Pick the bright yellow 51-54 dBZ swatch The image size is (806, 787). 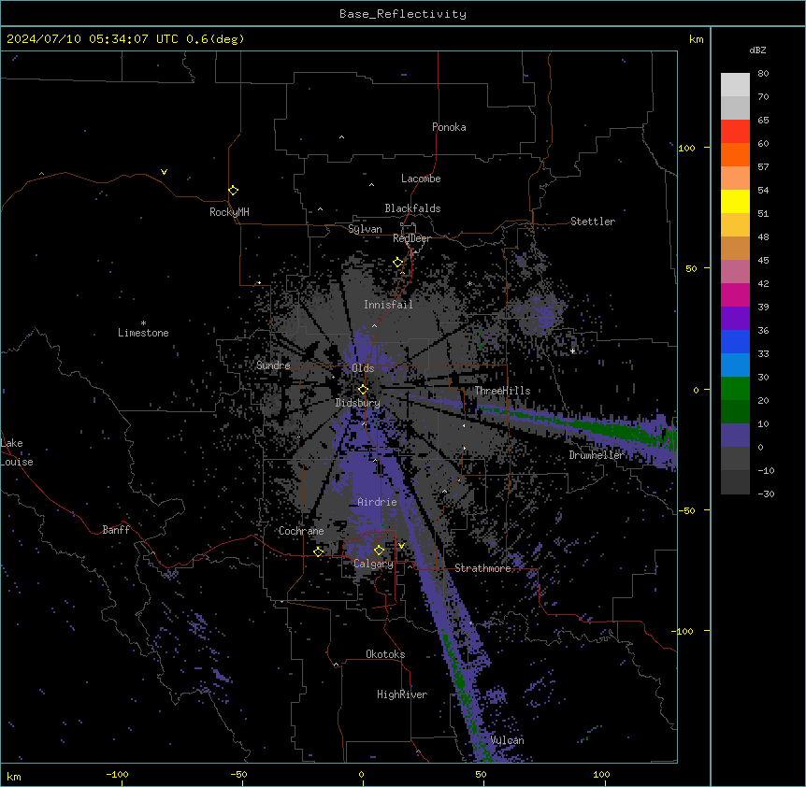[735, 202]
